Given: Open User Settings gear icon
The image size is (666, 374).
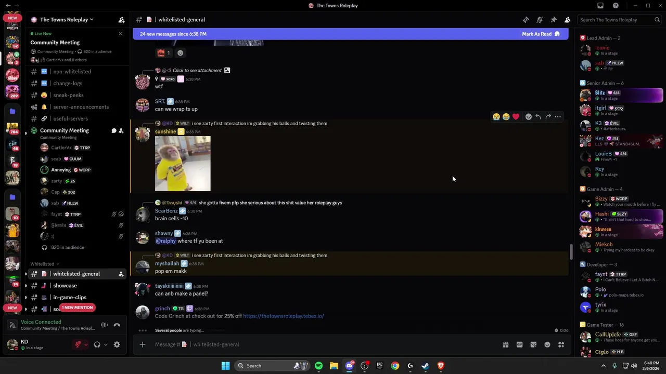Looking at the screenshot, I should click(117, 344).
